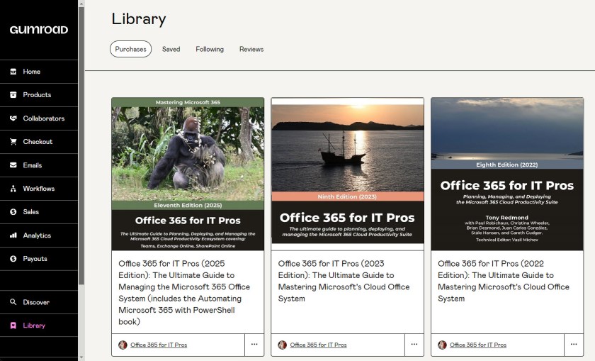The image size is (595, 361).
Task: Click seller avatar on 2025 Edition card
Action: (123, 345)
